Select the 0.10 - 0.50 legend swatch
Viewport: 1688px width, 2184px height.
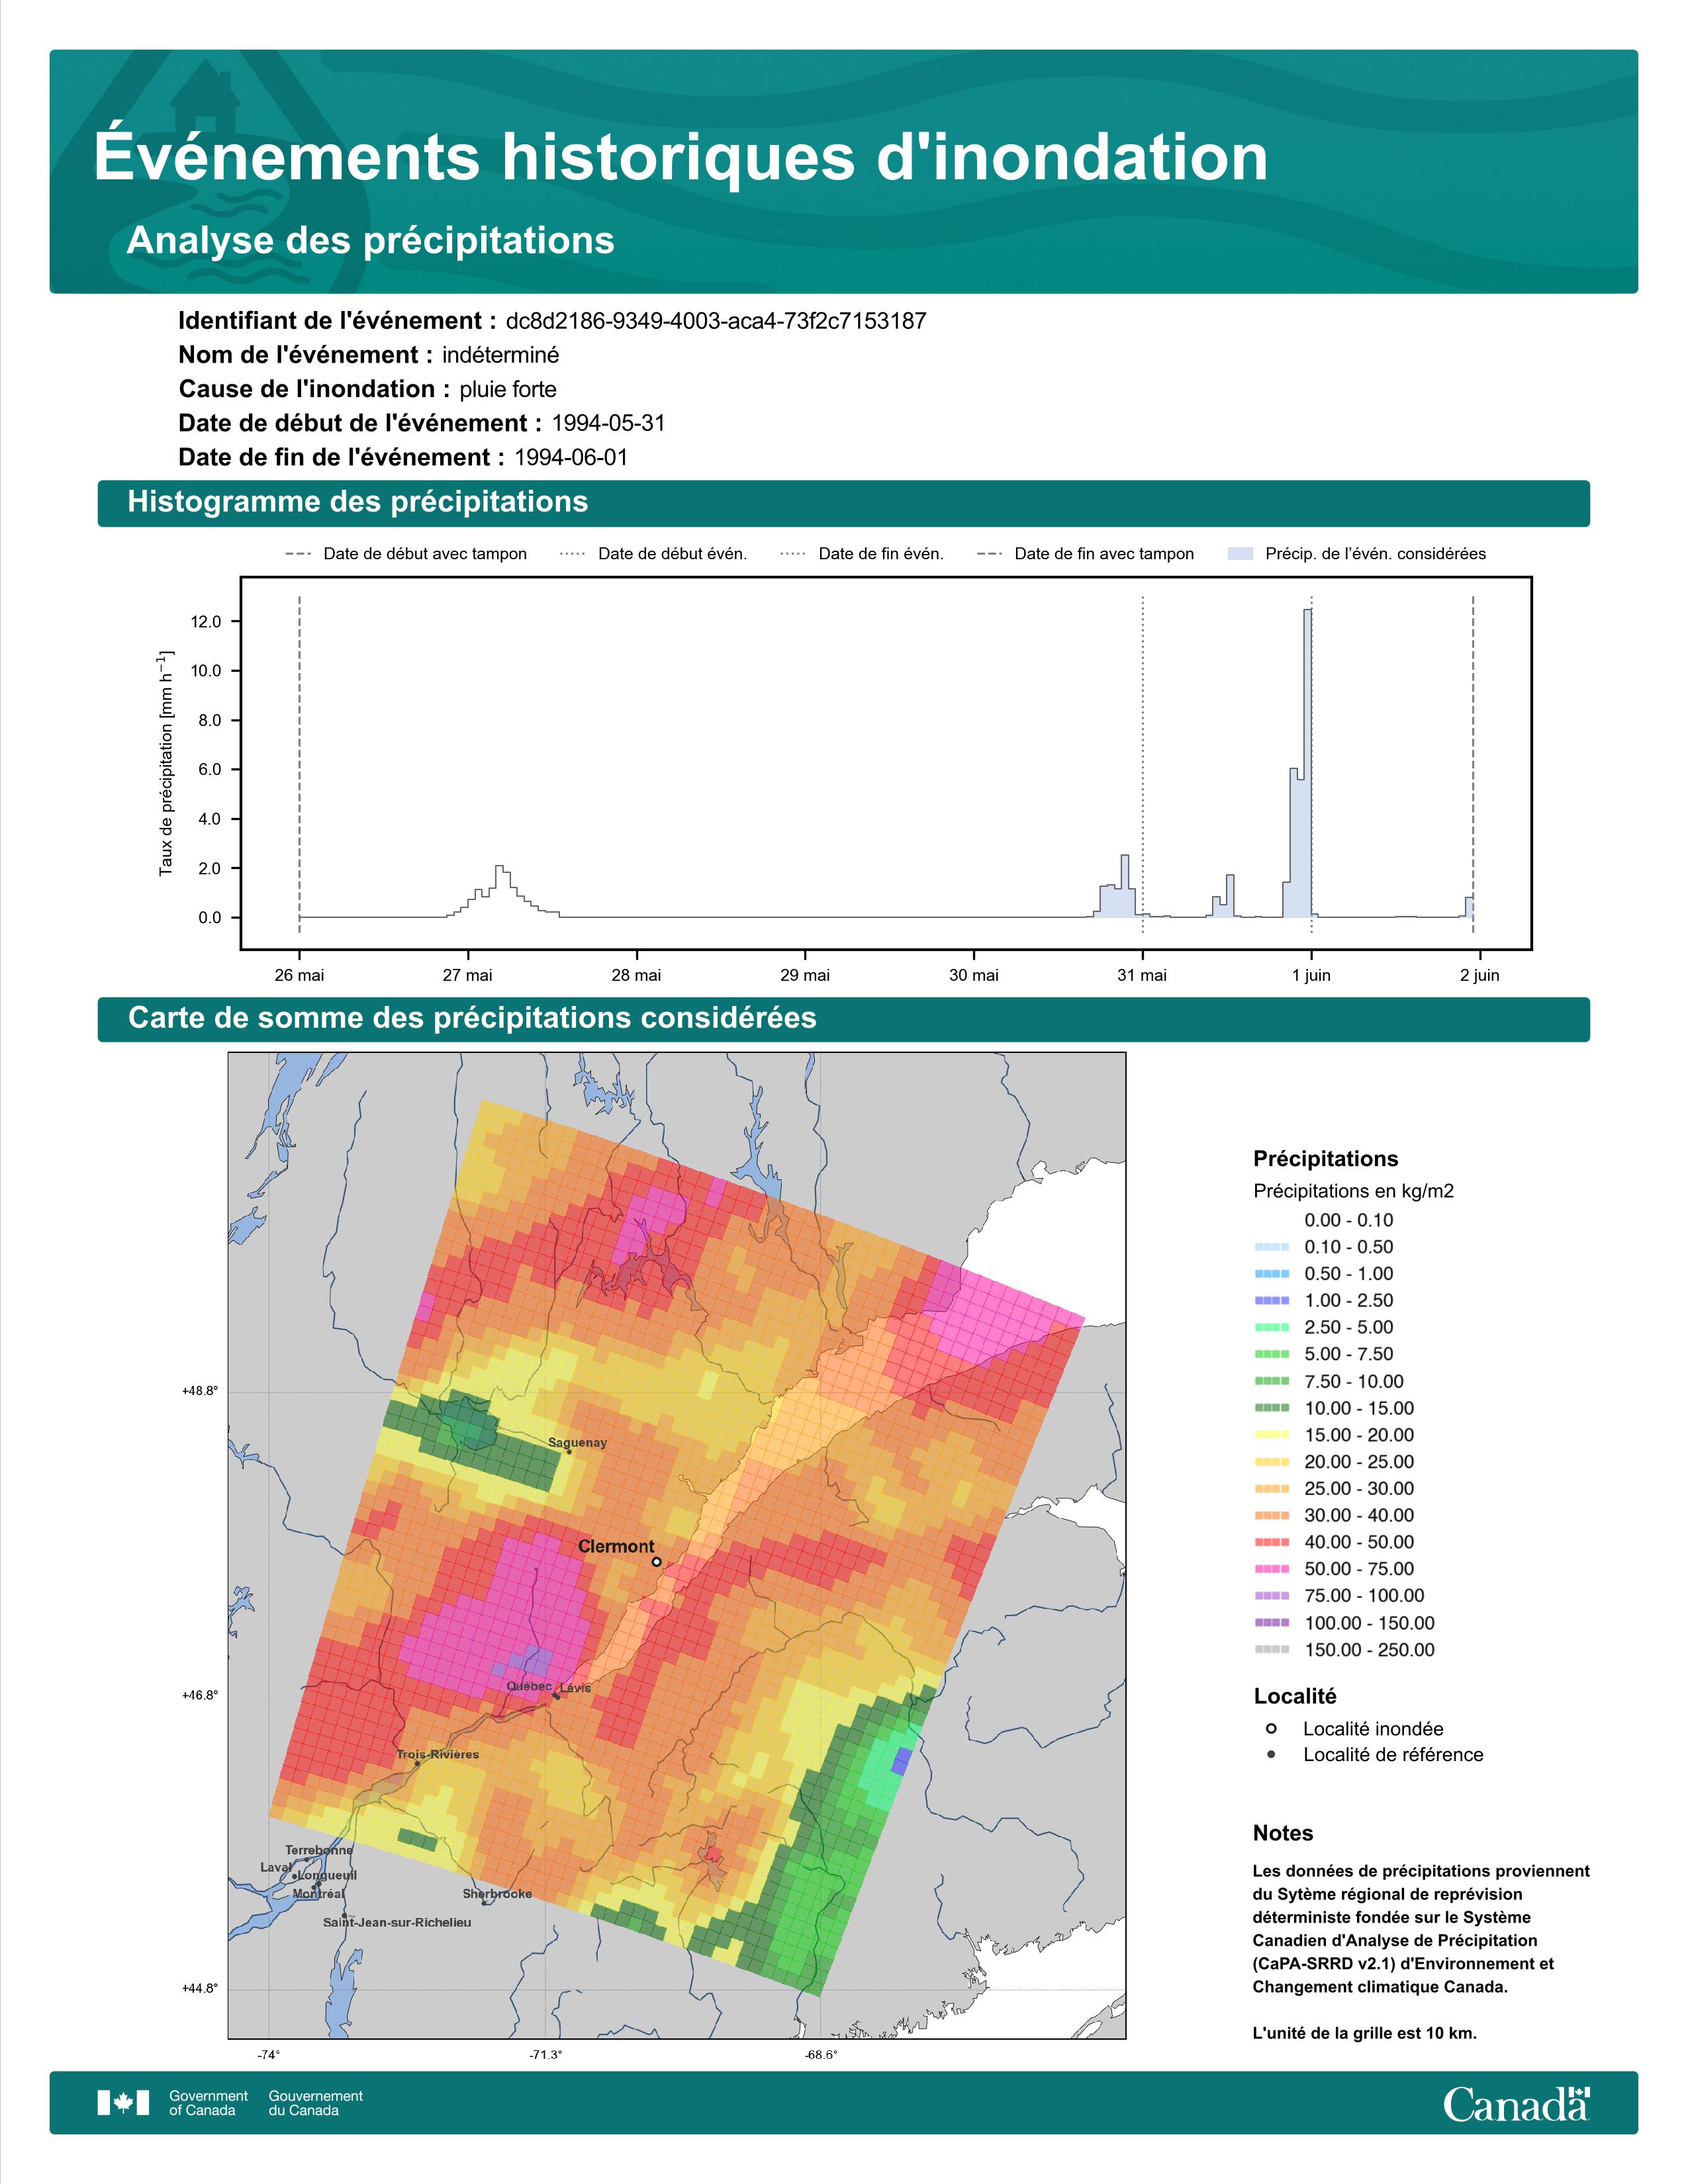coord(1271,1247)
